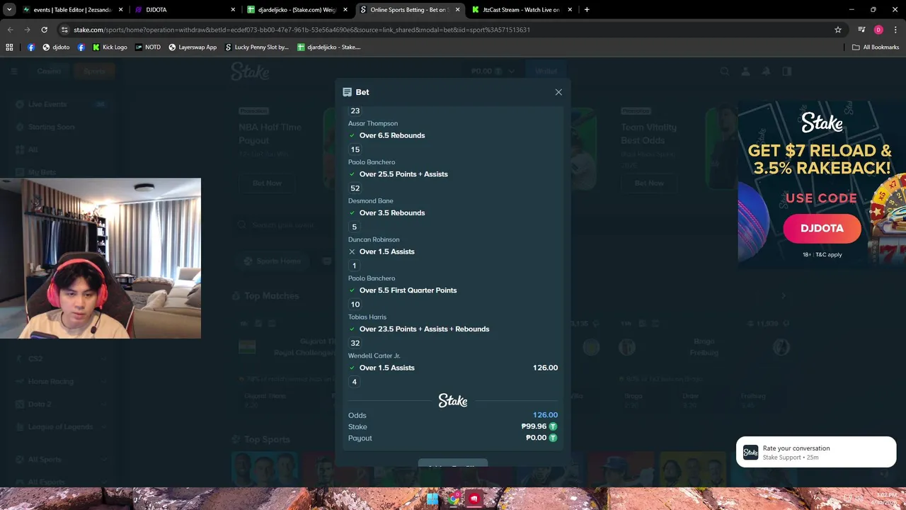906x510 pixels.
Task: Open the NOTD bookmark
Action: tap(148, 47)
